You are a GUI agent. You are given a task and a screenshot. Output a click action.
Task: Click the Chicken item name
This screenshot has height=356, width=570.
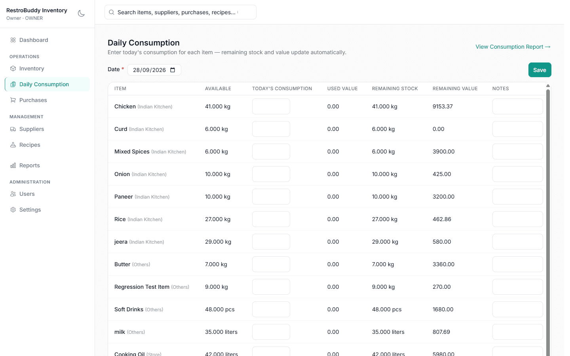[125, 106]
